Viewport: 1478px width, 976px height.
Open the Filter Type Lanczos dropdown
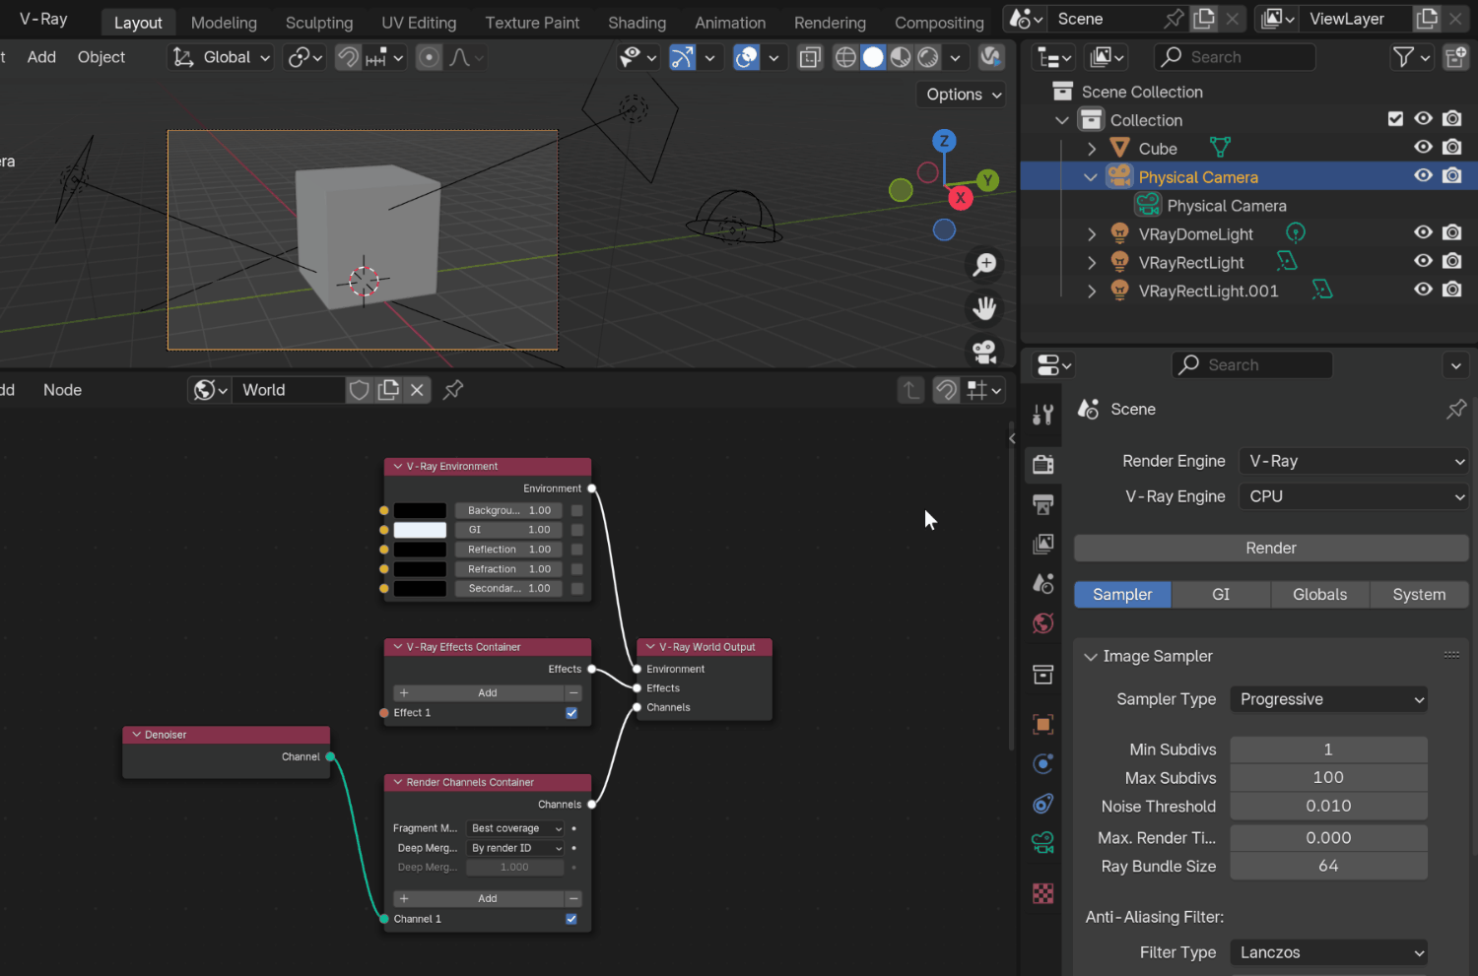[1328, 952]
